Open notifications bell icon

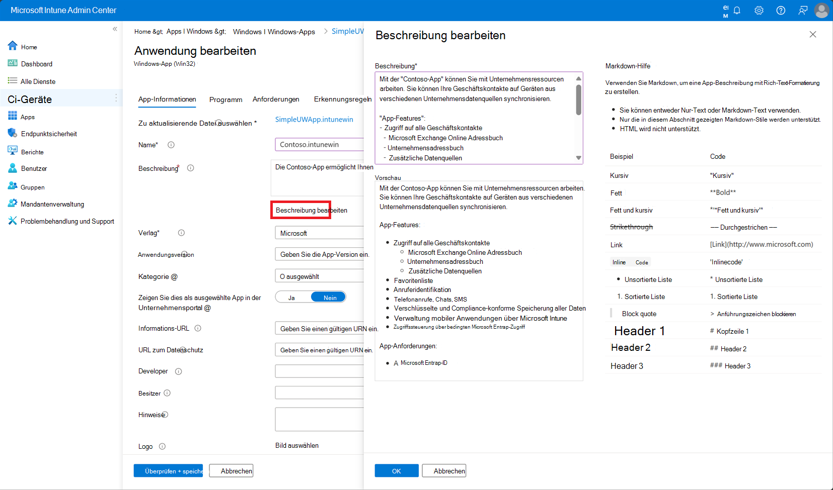[737, 11]
